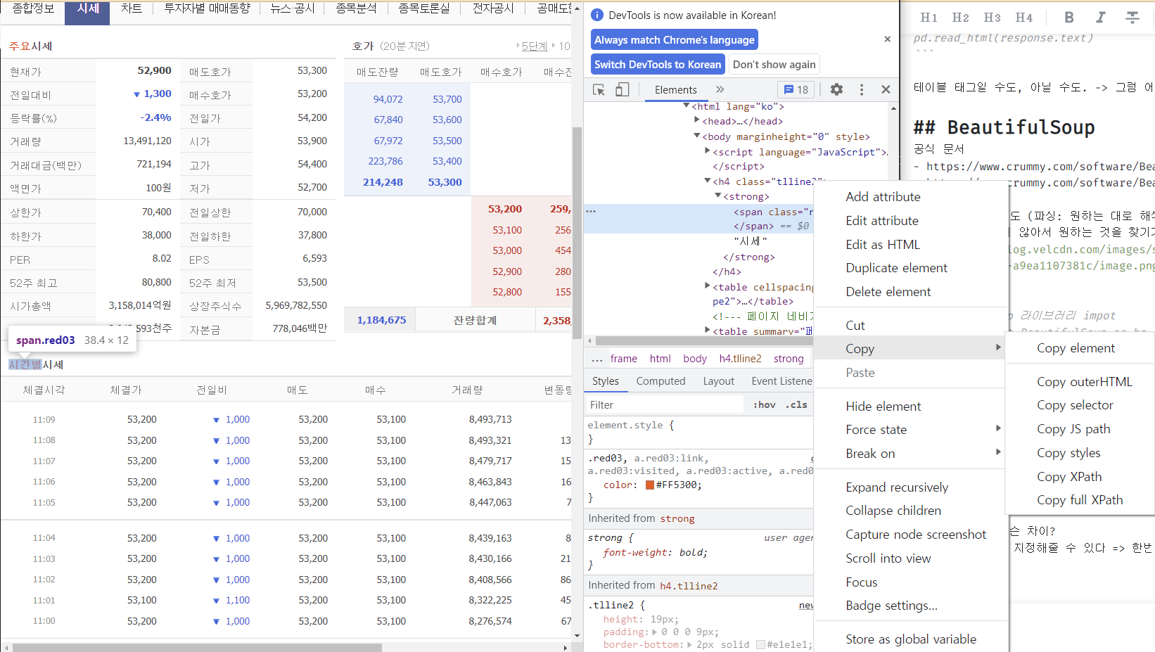This screenshot has height=652, width=1155.
Task: Open the 18 issues counter badge
Action: click(796, 89)
